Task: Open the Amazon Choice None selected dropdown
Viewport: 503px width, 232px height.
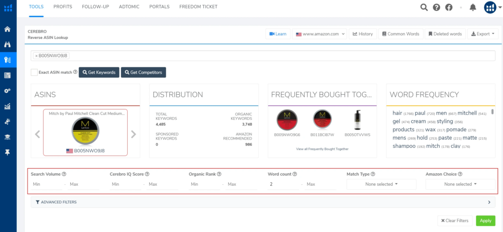Action: point(460,184)
